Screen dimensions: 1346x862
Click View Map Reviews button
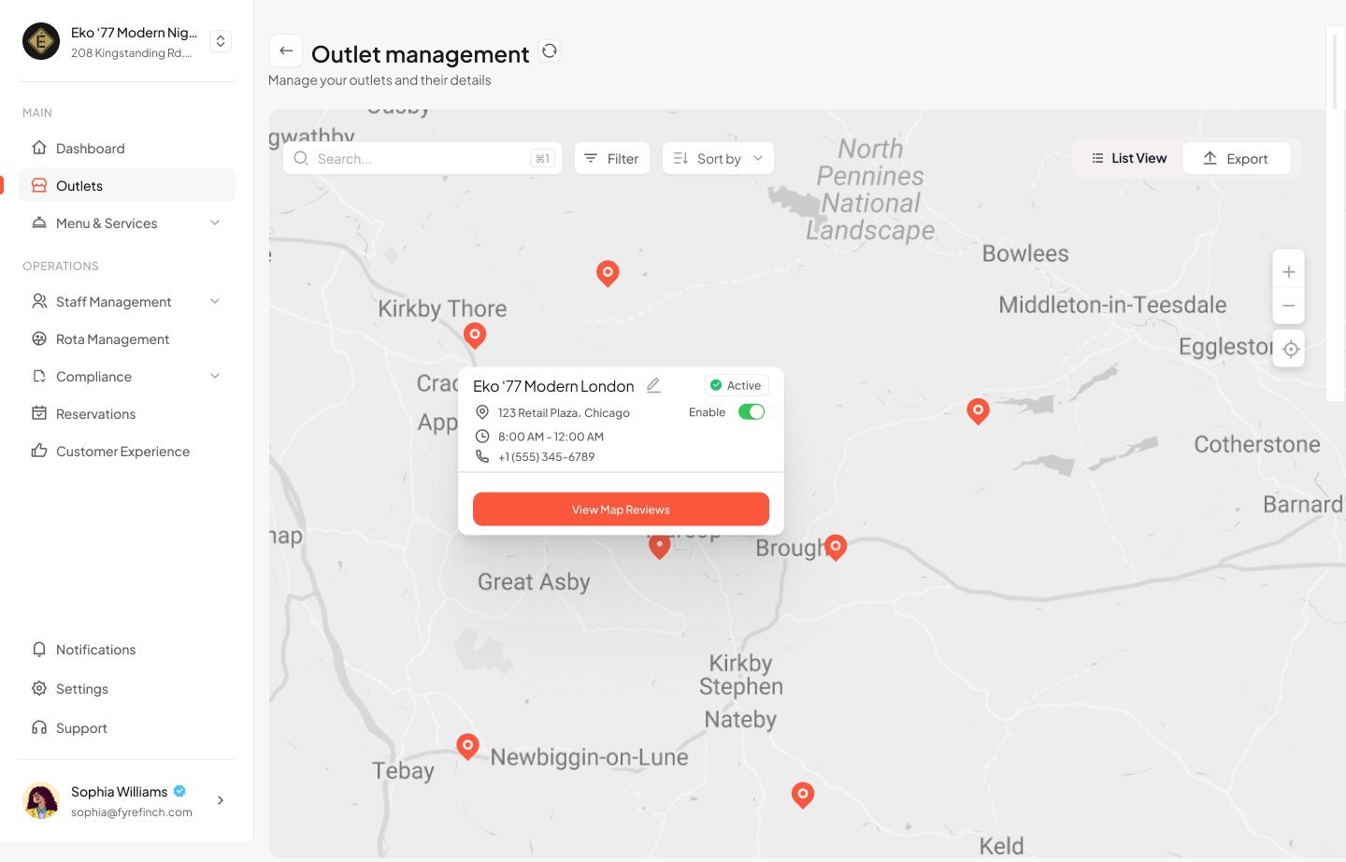coord(621,510)
